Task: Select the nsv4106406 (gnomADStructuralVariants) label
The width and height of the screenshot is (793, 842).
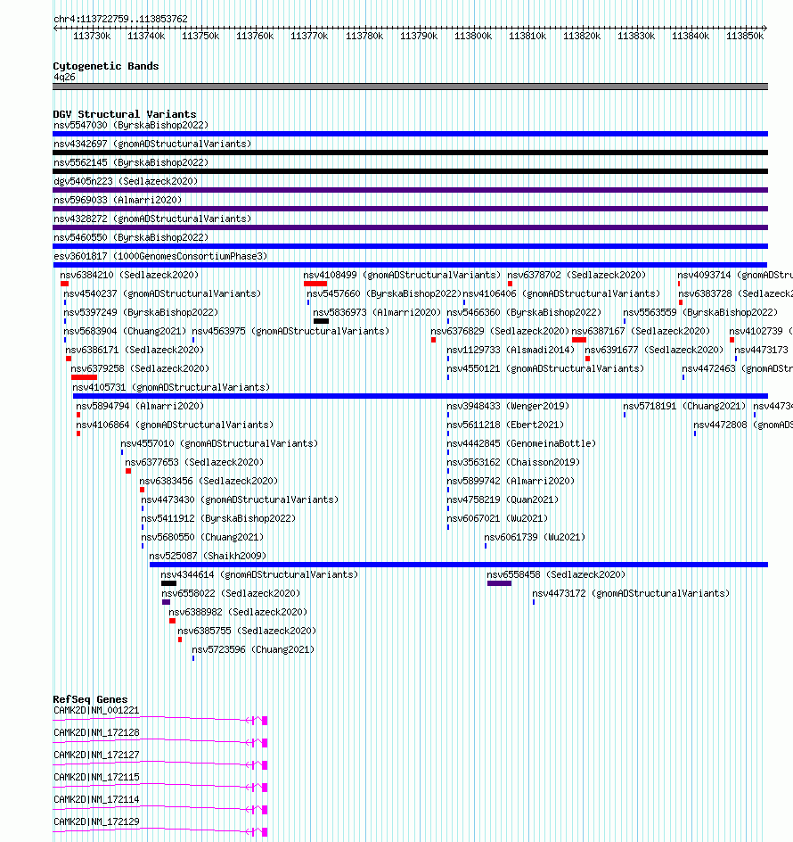Action: click(561, 293)
